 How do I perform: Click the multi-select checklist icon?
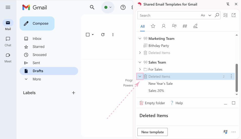pos(225,15)
